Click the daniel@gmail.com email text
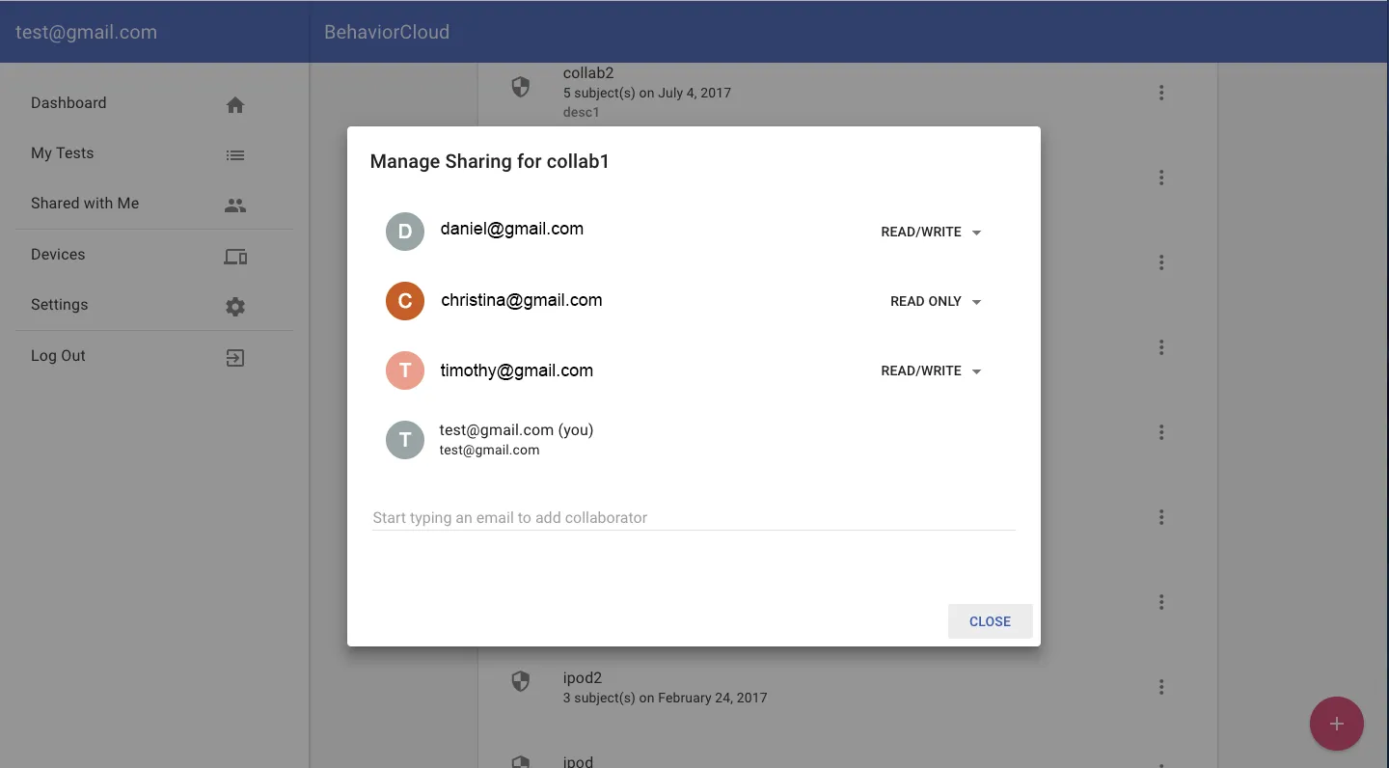This screenshot has height=768, width=1389. [x=512, y=230]
